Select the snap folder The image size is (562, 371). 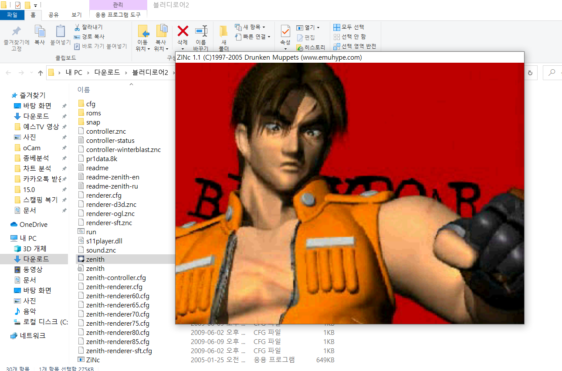coord(93,122)
